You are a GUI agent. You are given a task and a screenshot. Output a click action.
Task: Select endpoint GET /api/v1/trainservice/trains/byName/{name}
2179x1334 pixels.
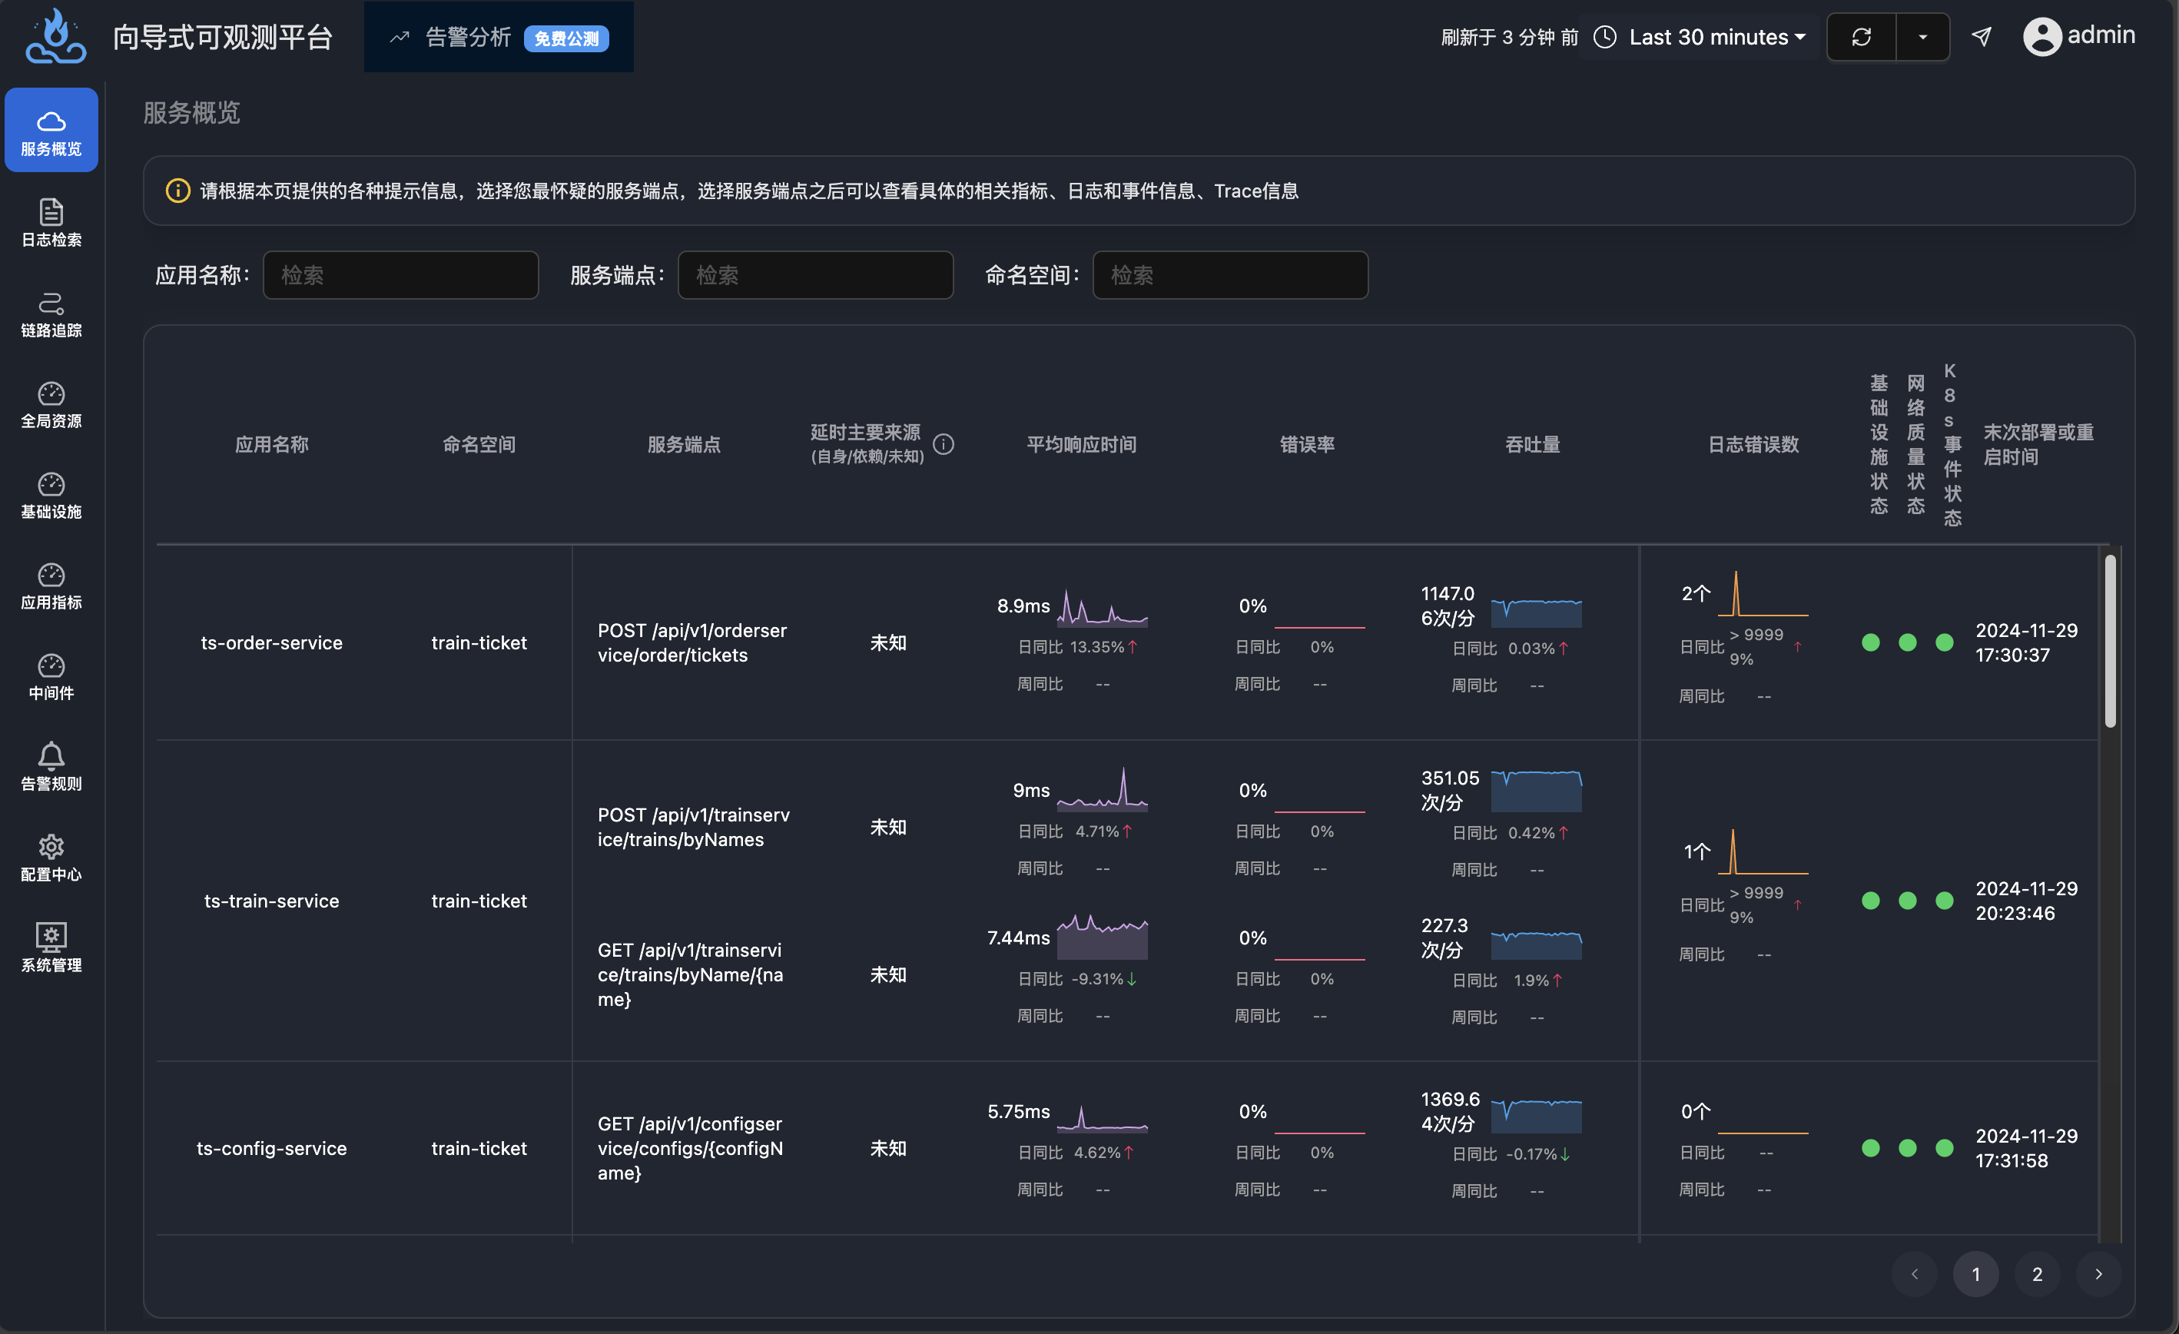(x=690, y=975)
